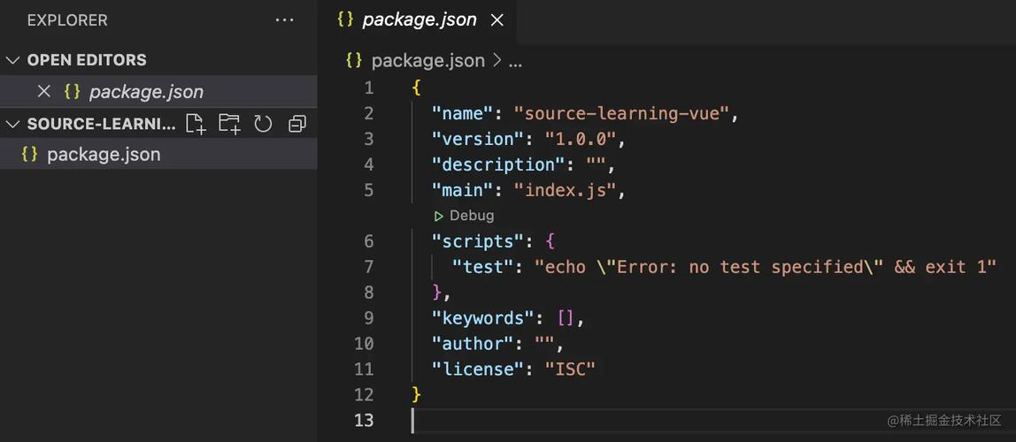Viewport: 1016px width, 442px height.
Task: Refresh the Explorer file tree
Action: [263, 124]
